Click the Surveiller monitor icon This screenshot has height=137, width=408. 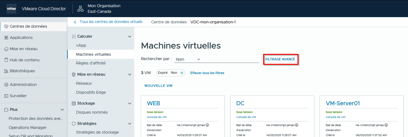click(x=6, y=96)
